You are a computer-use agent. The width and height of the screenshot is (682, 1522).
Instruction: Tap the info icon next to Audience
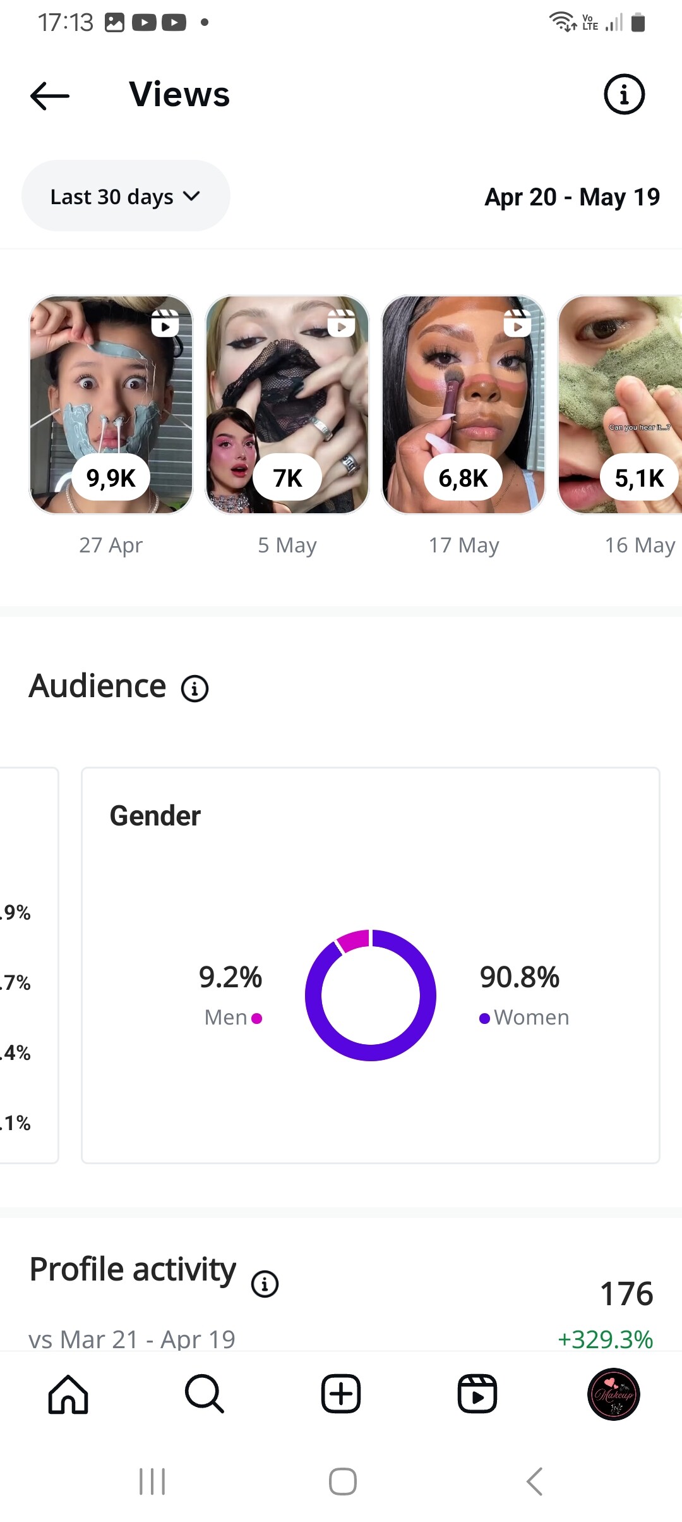[194, 688]
